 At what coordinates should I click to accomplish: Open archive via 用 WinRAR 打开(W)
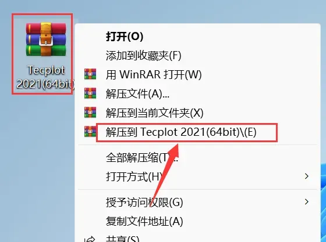pos(154,74)
